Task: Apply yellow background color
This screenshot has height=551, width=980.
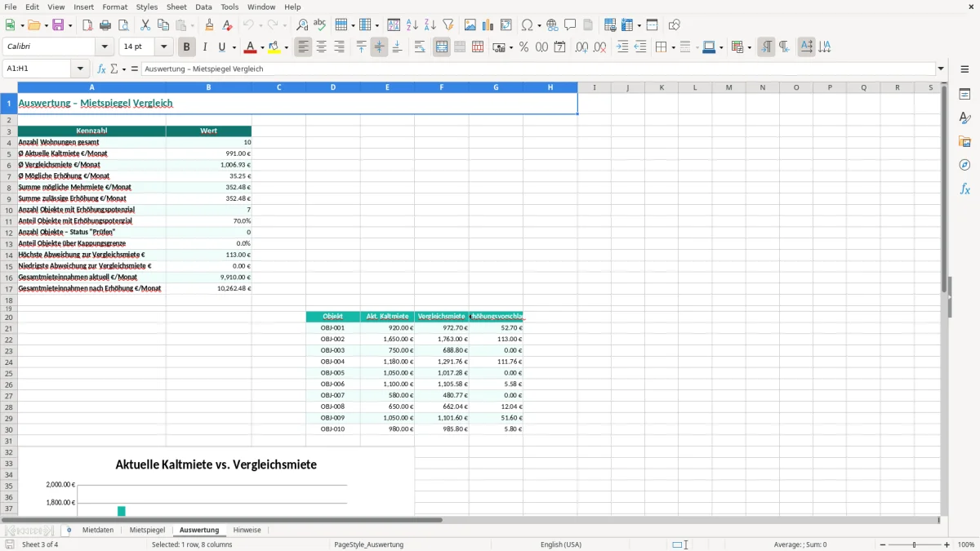Action: [274, 47]
